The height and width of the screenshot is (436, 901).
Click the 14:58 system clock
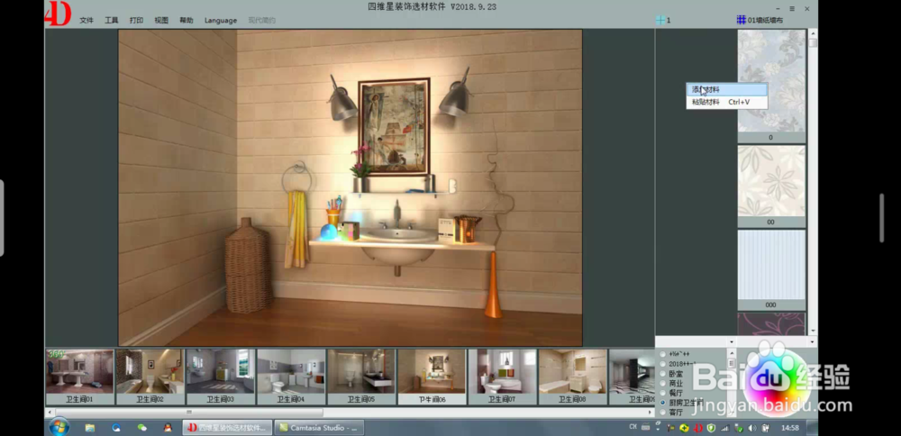click(790, 428)
